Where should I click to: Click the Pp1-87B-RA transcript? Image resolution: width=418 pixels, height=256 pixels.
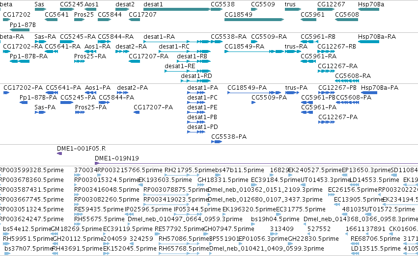[x=20, y=61]
